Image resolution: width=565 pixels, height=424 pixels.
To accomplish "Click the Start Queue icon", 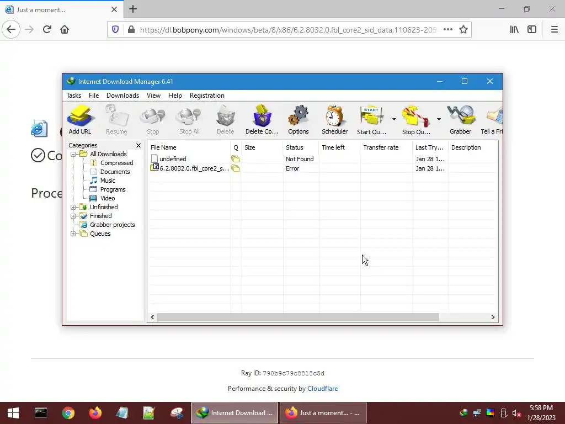I will tap(371, 119).
